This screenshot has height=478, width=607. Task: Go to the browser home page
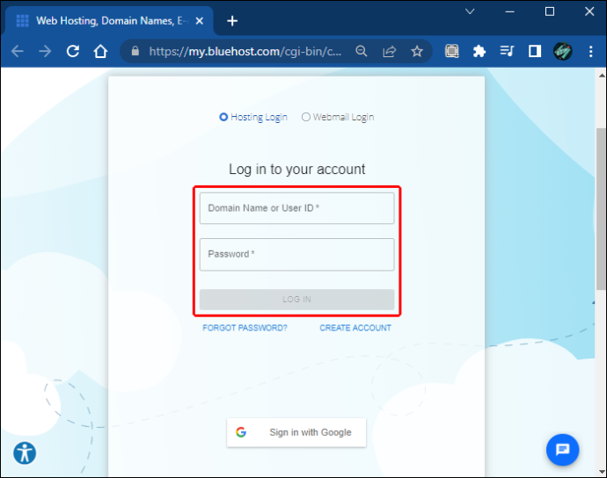[100, 51]
